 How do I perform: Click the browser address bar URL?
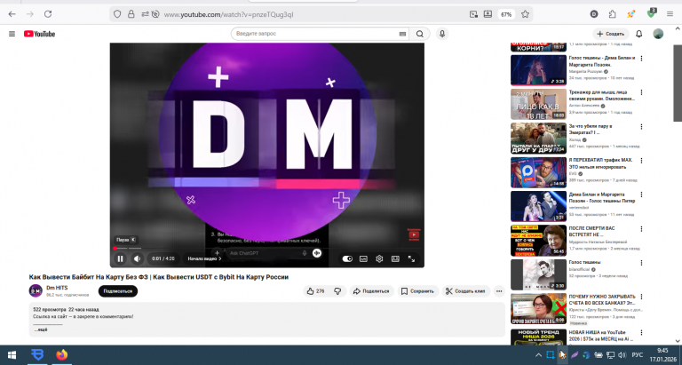pyautogui.click(x=229, y=14)
